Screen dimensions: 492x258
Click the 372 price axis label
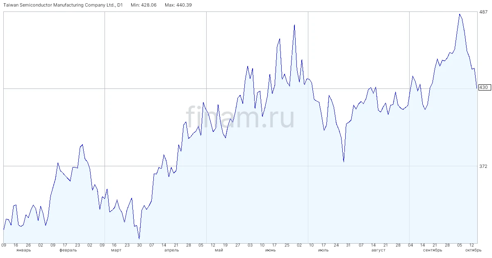tap(483, 166)
